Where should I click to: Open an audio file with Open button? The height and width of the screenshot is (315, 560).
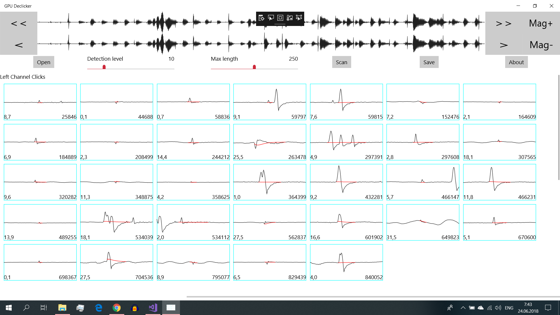click(43, 62)
